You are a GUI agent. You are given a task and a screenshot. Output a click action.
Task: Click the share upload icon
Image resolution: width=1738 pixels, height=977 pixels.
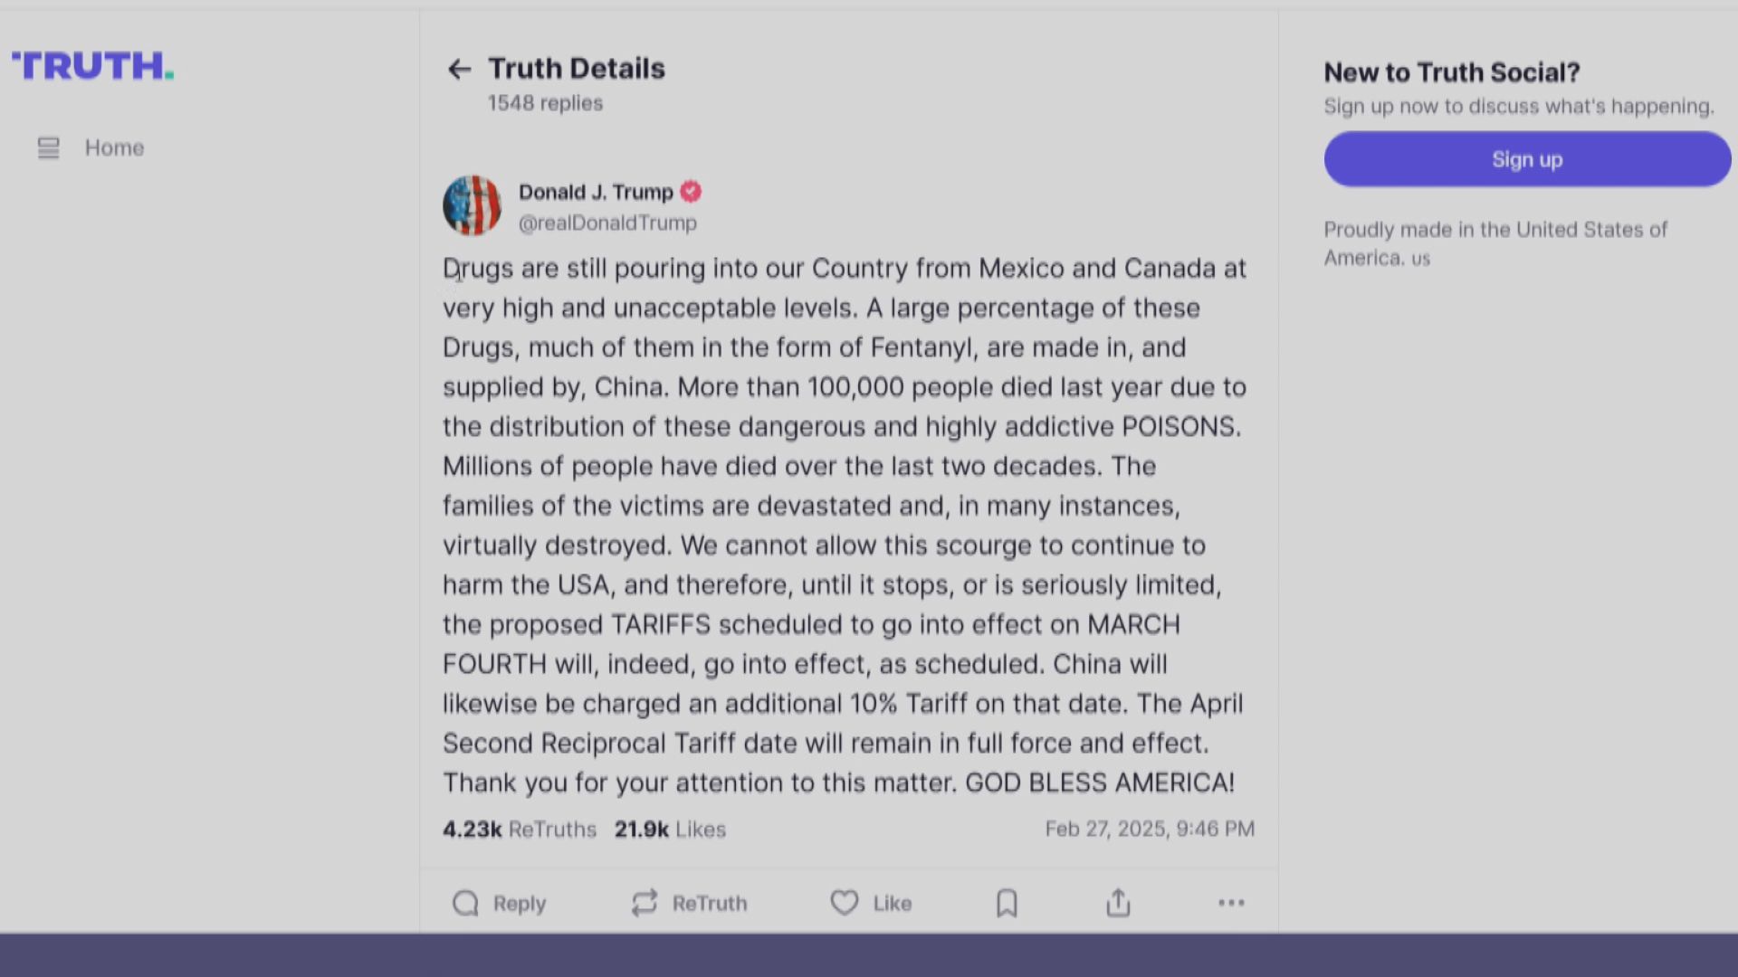click(1118, 903)
